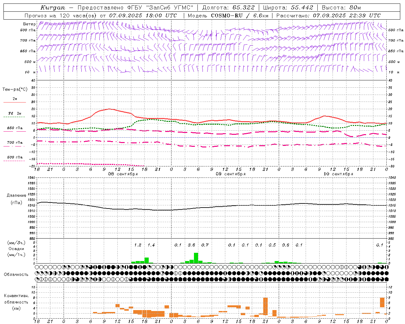The width and height of the screenshot is (405, 324).
Task: Click the tallest green precipitation bar
Action: pos(196,258)
